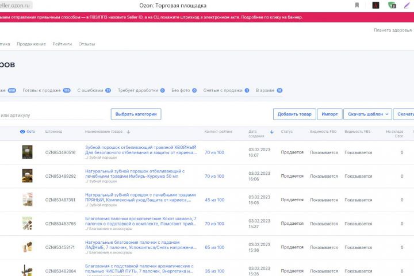
Task: Toggle the eye icon beside Фото column
Action: pos(22,132)
